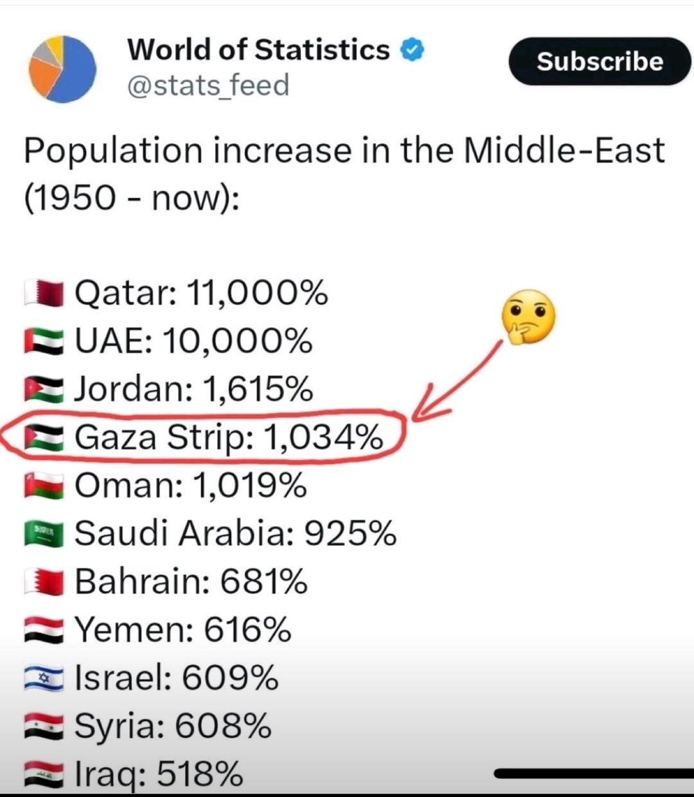
Task: Click the Yemen flag icon
Action: click(x=44, y=630)
